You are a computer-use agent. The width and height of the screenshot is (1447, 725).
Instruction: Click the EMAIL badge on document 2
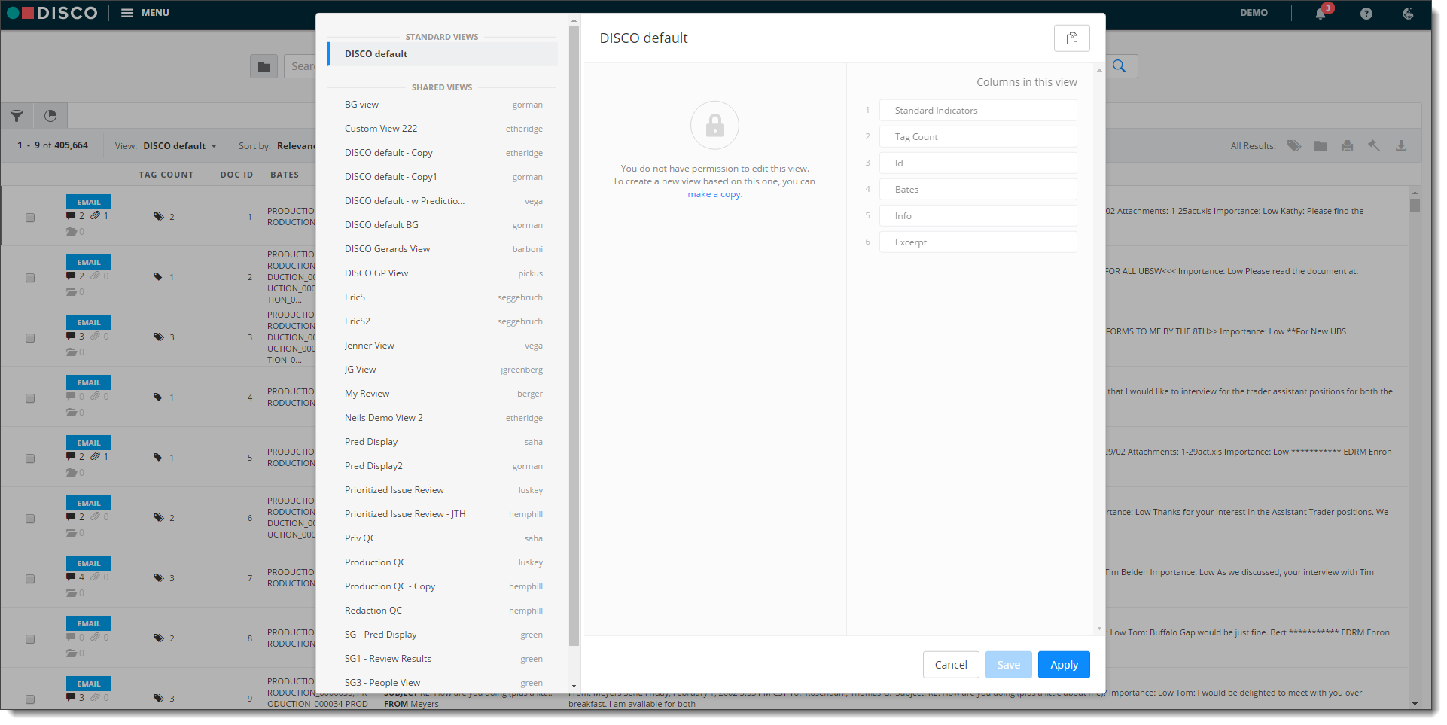[x=89, y=262]
